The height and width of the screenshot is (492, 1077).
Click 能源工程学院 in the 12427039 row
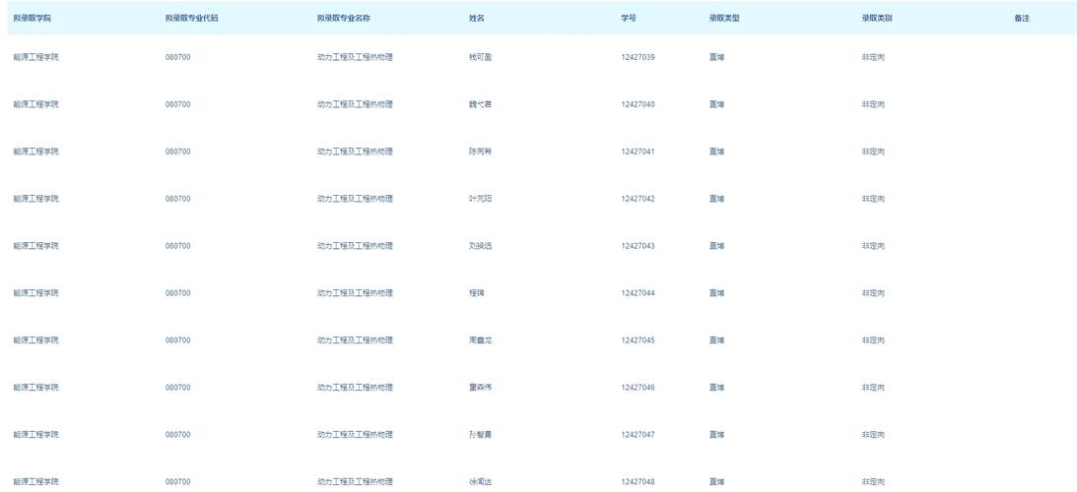(x=35, y=58)
